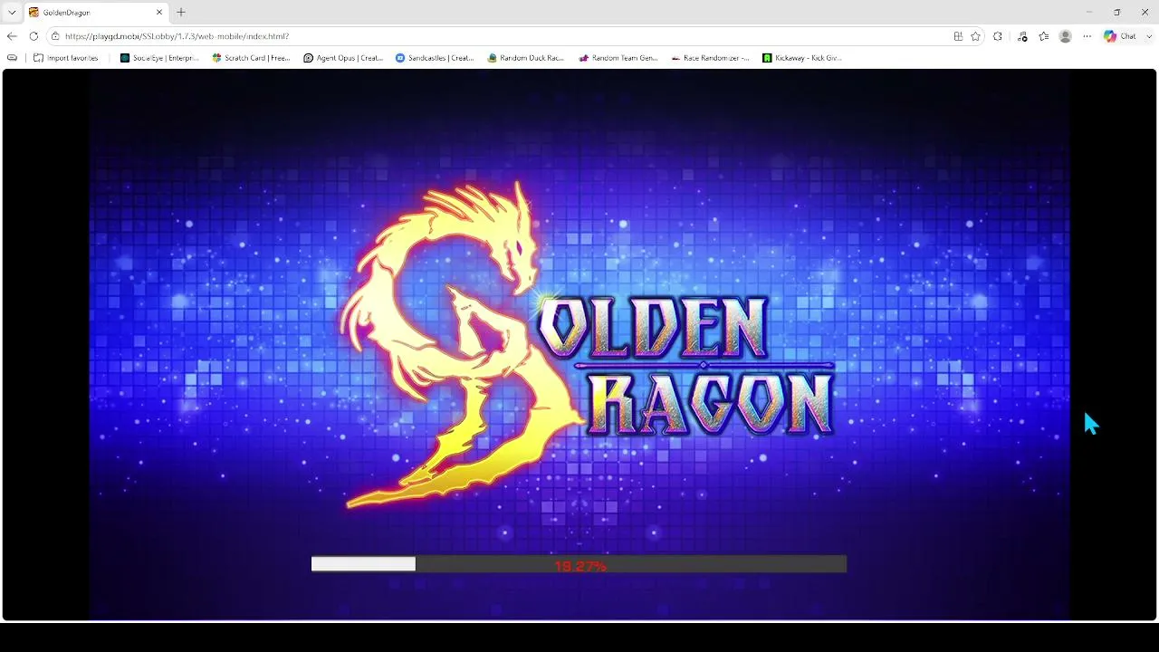Open the Race Randomizer bookmark

click(711, 58)
